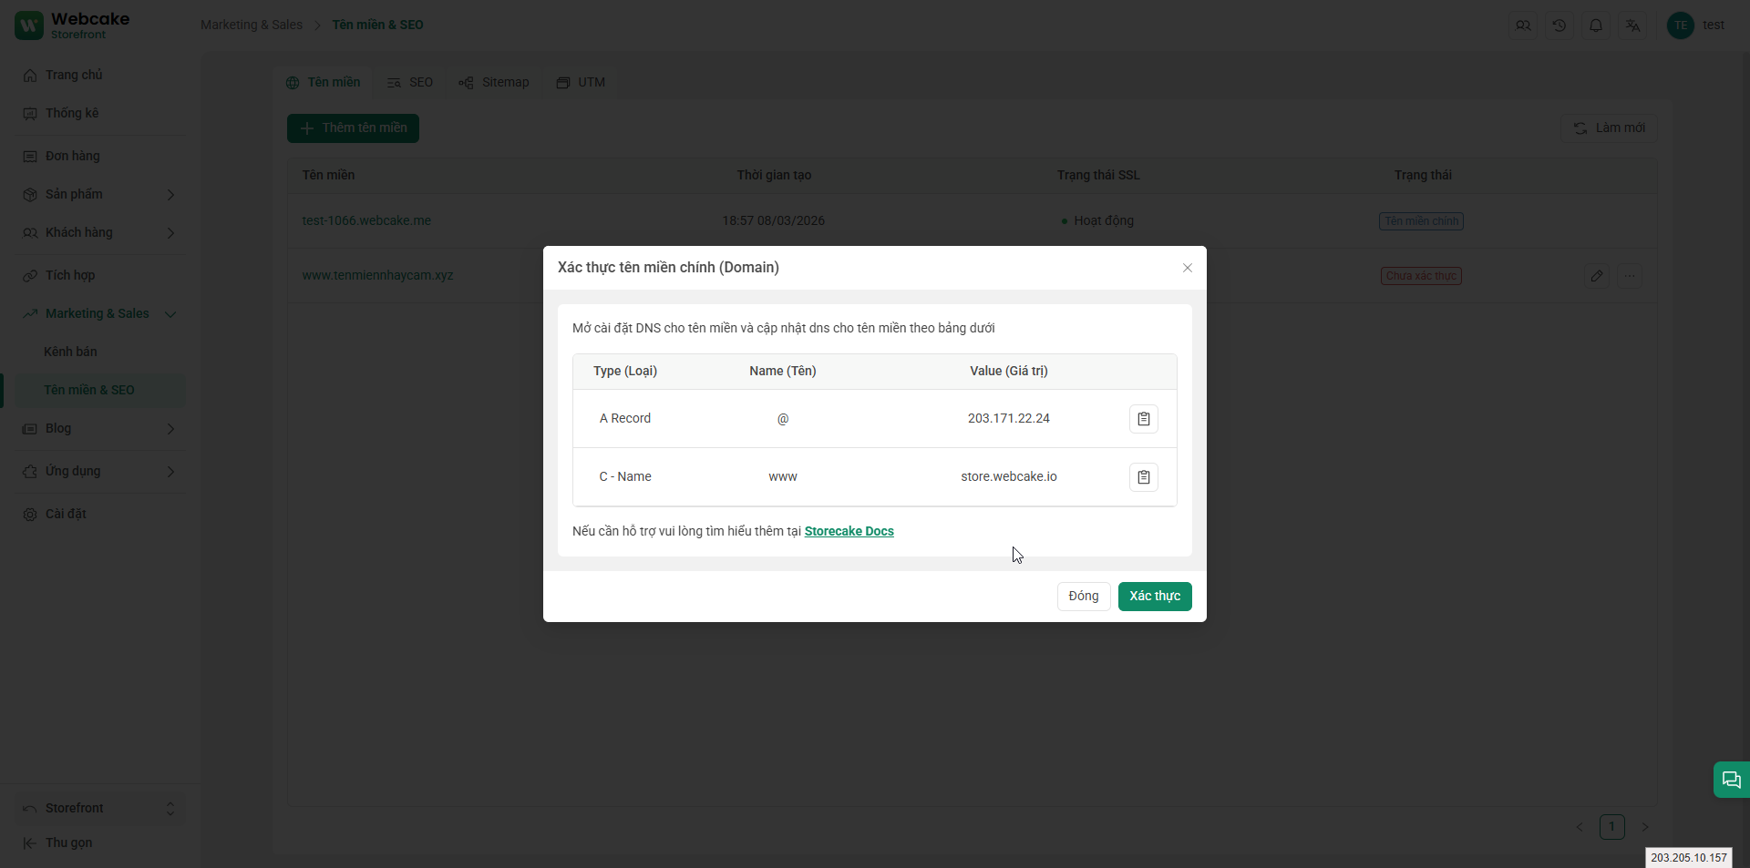The height and width of the screenshot is (868, 1750).
Task: Open more options for tenmiennhaycam.xyz domain
Action: pyautogui.click(x=1630, y=276)
